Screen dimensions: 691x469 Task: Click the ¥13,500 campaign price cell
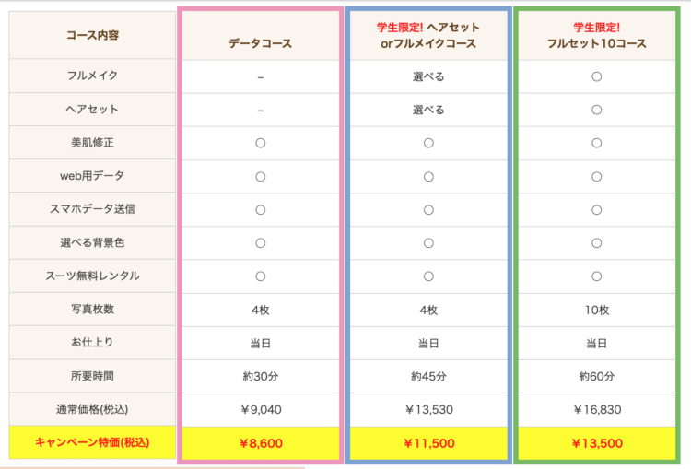597,443
